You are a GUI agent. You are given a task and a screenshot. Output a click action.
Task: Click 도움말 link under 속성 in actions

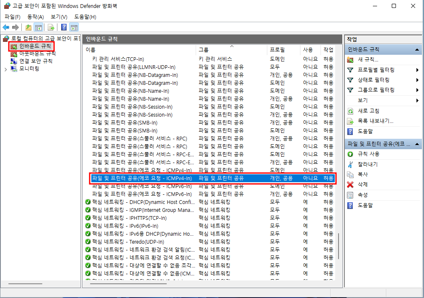pos(365,206)
